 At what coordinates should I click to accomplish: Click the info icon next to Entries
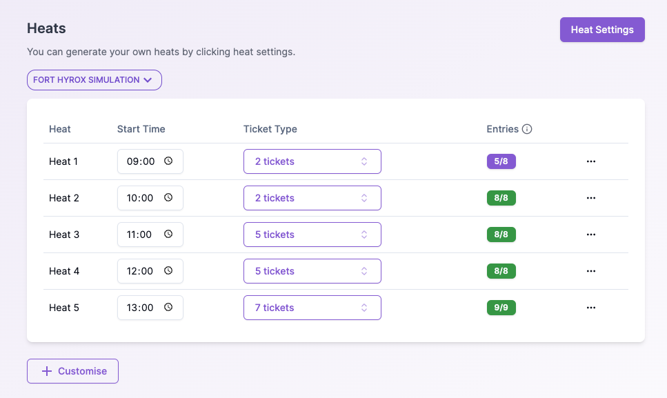click(527, 129)
